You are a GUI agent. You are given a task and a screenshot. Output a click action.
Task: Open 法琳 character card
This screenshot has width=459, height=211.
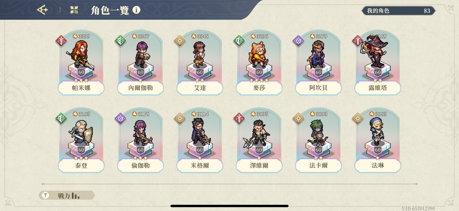(378, 140)
